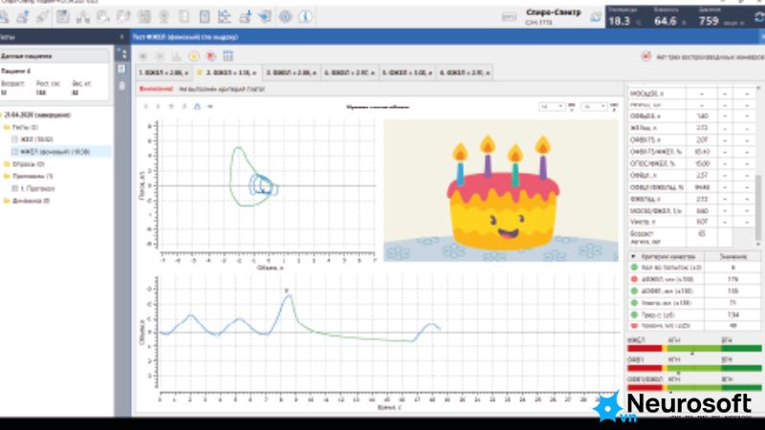Click the birthday cake incentive animation
The width and height of the screenshot is (765, 430).
point(501,190)
